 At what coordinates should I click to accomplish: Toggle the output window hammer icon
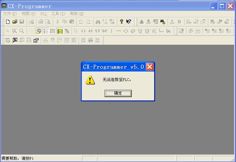[x=15, y=40]
